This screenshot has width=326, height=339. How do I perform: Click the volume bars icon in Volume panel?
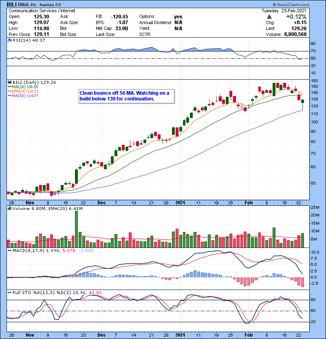(x=9, y=208)
